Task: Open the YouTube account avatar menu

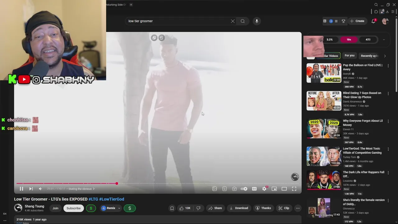Action: 385,21
